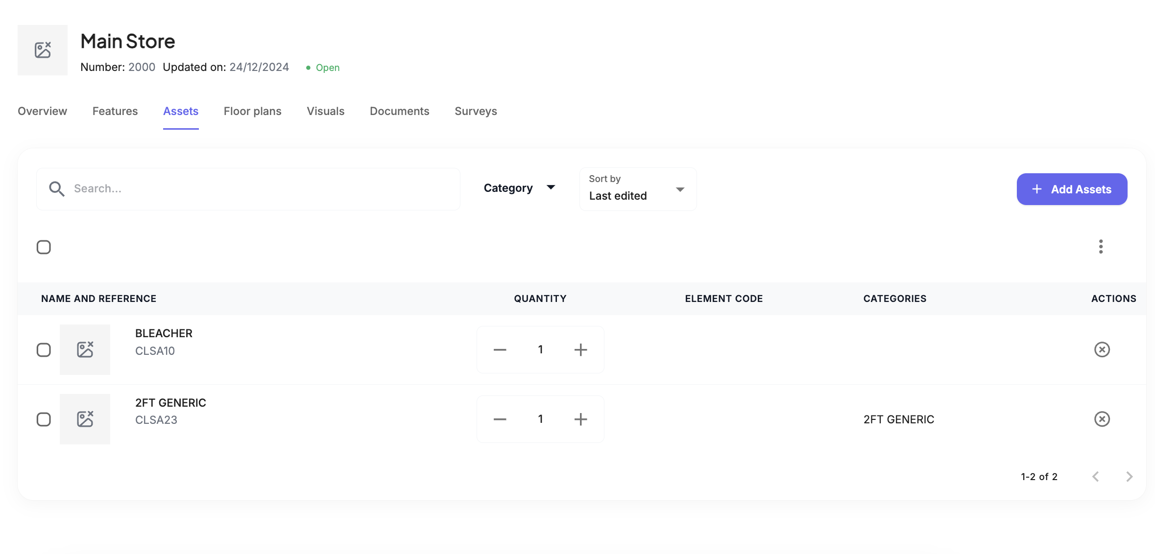Image resolution: width=1155 pixels, height=554 pixels.
Task: Remove the 2FT GENERIC asset with X icon
Action: (1102, 419)
